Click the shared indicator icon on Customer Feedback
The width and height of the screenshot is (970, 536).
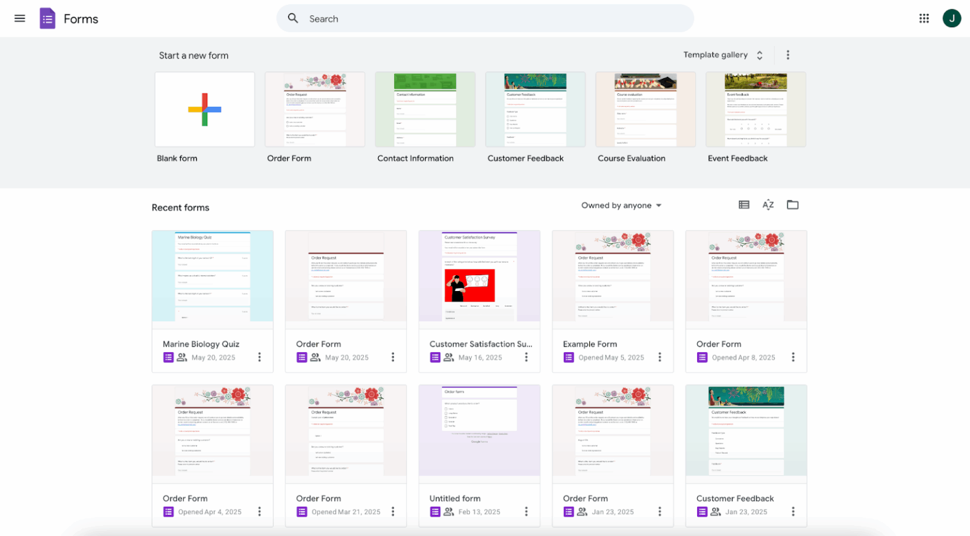coord(714,511)
